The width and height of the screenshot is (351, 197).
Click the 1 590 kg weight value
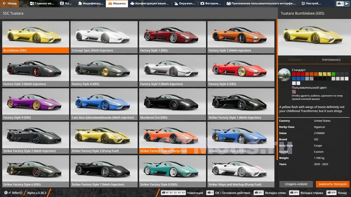point(319,158)
